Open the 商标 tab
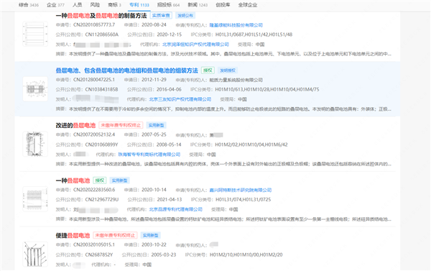This screenshot has width=431, height=271. point(114,5)
